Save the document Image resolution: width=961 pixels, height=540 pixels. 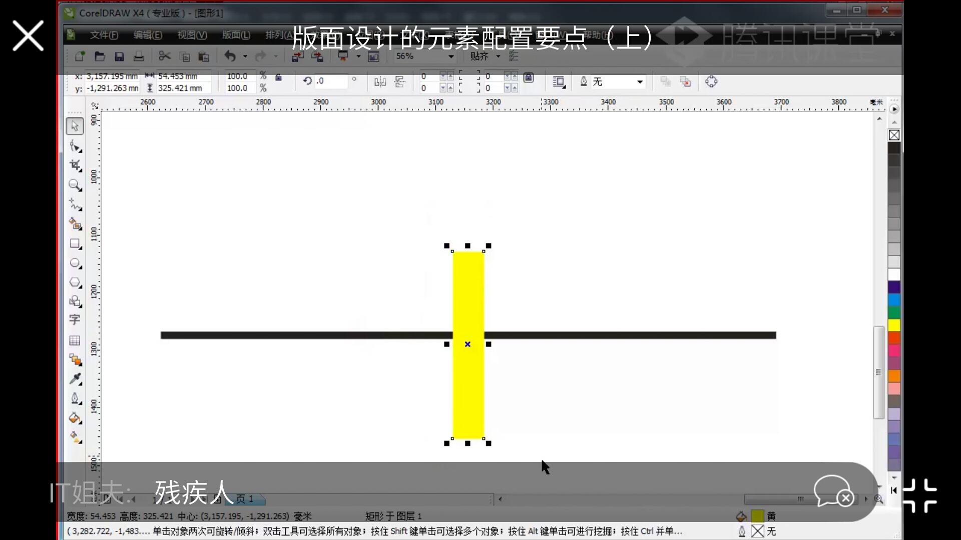pyautogui.click(x=119, y=56)
